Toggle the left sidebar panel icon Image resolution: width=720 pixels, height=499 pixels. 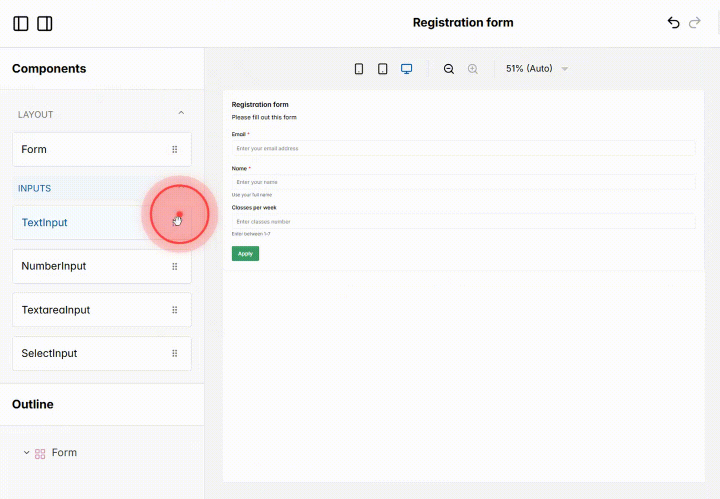point(20,23)
